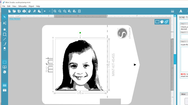This screenshot has height=105, width=188.
Task: Click the Pan hand icon in toolbar
Action: click(x=74, y=11)
